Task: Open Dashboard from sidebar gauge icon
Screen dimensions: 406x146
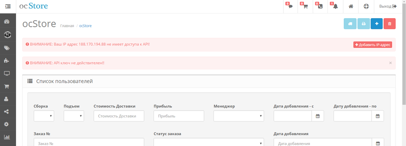Action: 6,22
